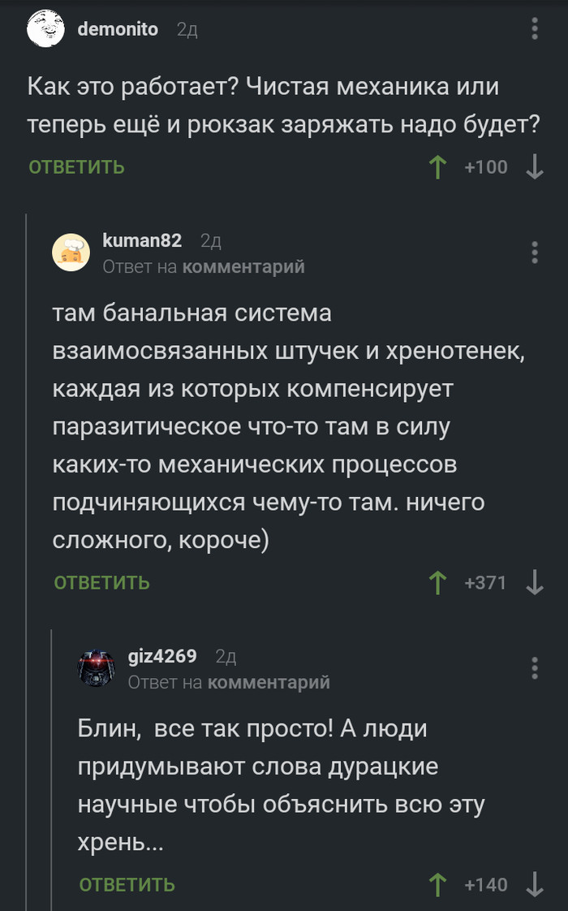Screen dimensions: 568x911
Task: Click demonito's trollface avatar
Action: [46, 29]
